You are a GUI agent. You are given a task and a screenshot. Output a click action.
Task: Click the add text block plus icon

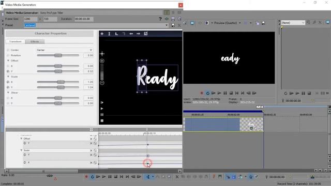(102, 34)
